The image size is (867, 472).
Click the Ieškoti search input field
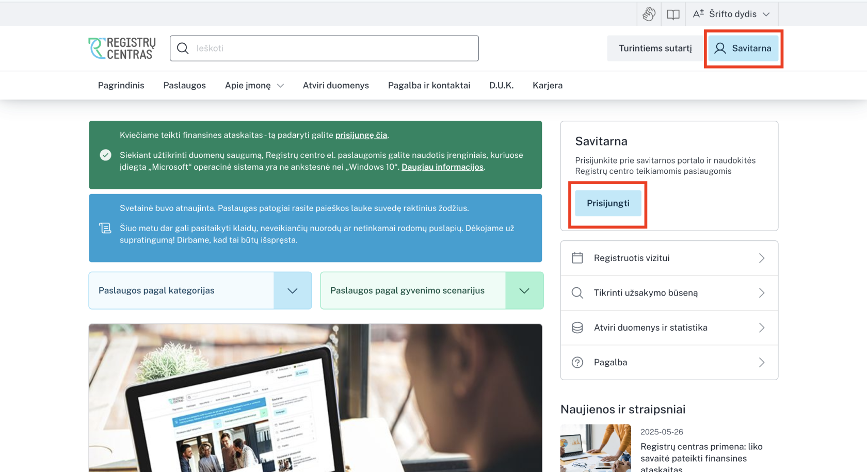tap(324, 48)
